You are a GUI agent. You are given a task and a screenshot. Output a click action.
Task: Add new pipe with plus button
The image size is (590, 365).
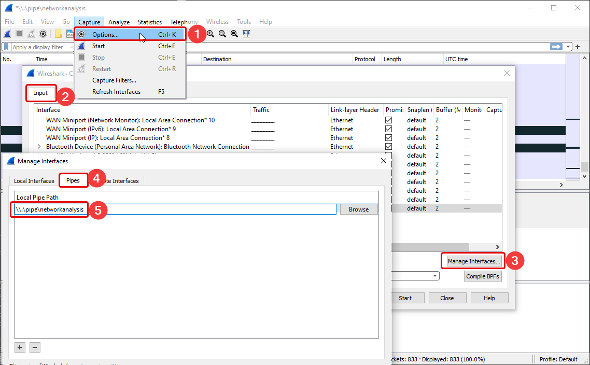pyautogui.click(x=20, y=347)
